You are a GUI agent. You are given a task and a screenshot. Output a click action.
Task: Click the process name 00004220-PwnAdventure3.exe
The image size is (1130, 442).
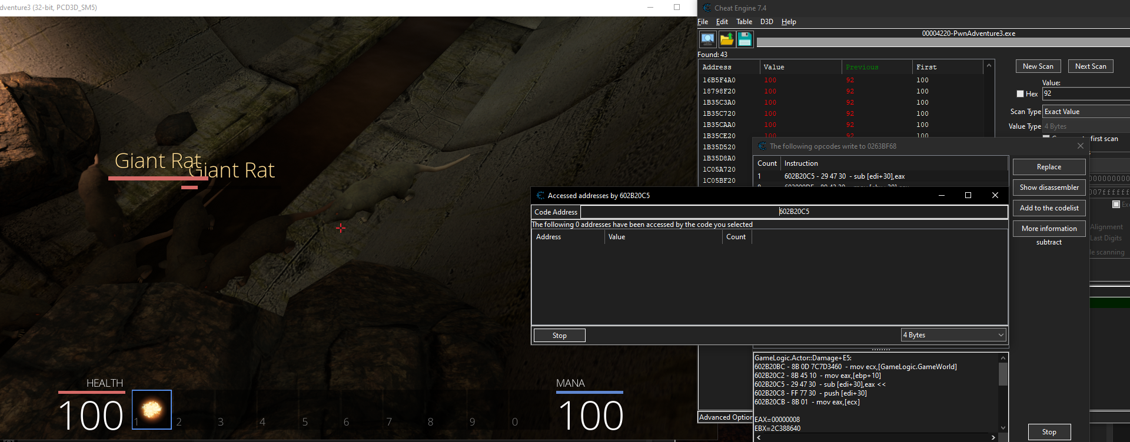[x=968, y=34]
